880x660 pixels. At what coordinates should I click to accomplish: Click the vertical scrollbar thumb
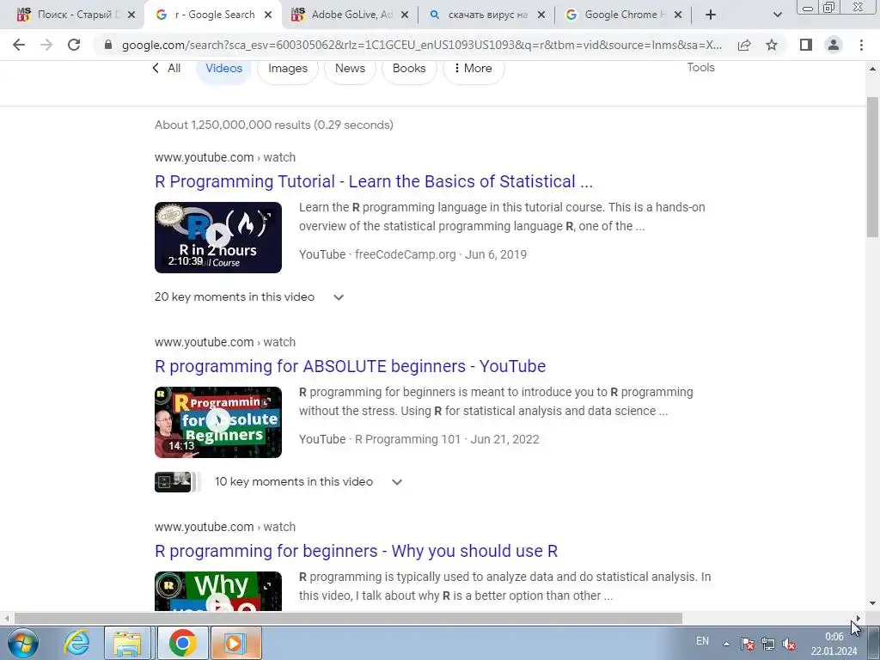872,167
